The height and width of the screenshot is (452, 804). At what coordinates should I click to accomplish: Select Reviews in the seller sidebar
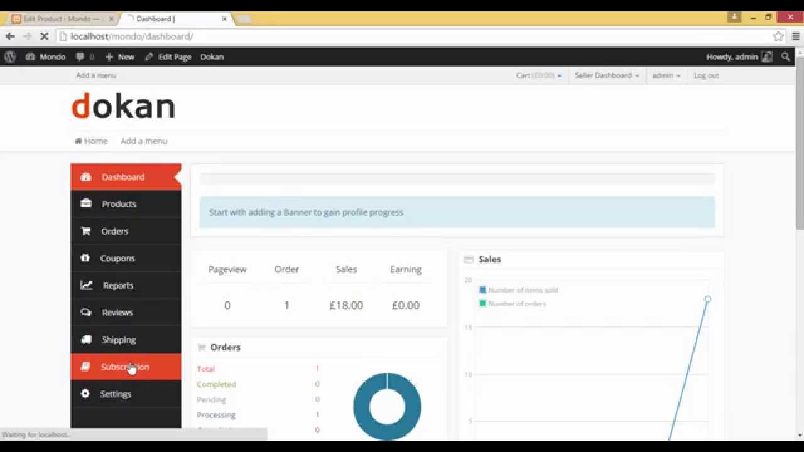click(x=126, y=313)
